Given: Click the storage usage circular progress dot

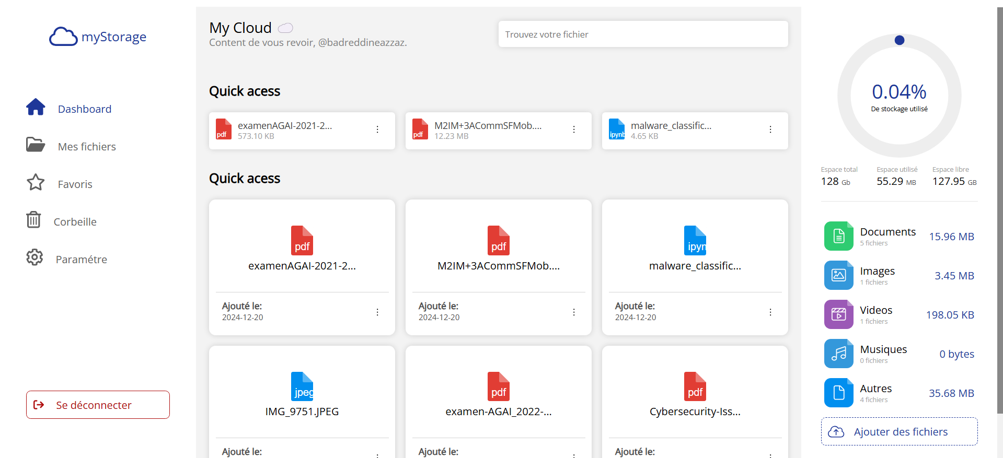Looking at the screenshot, I should (900, 40).
